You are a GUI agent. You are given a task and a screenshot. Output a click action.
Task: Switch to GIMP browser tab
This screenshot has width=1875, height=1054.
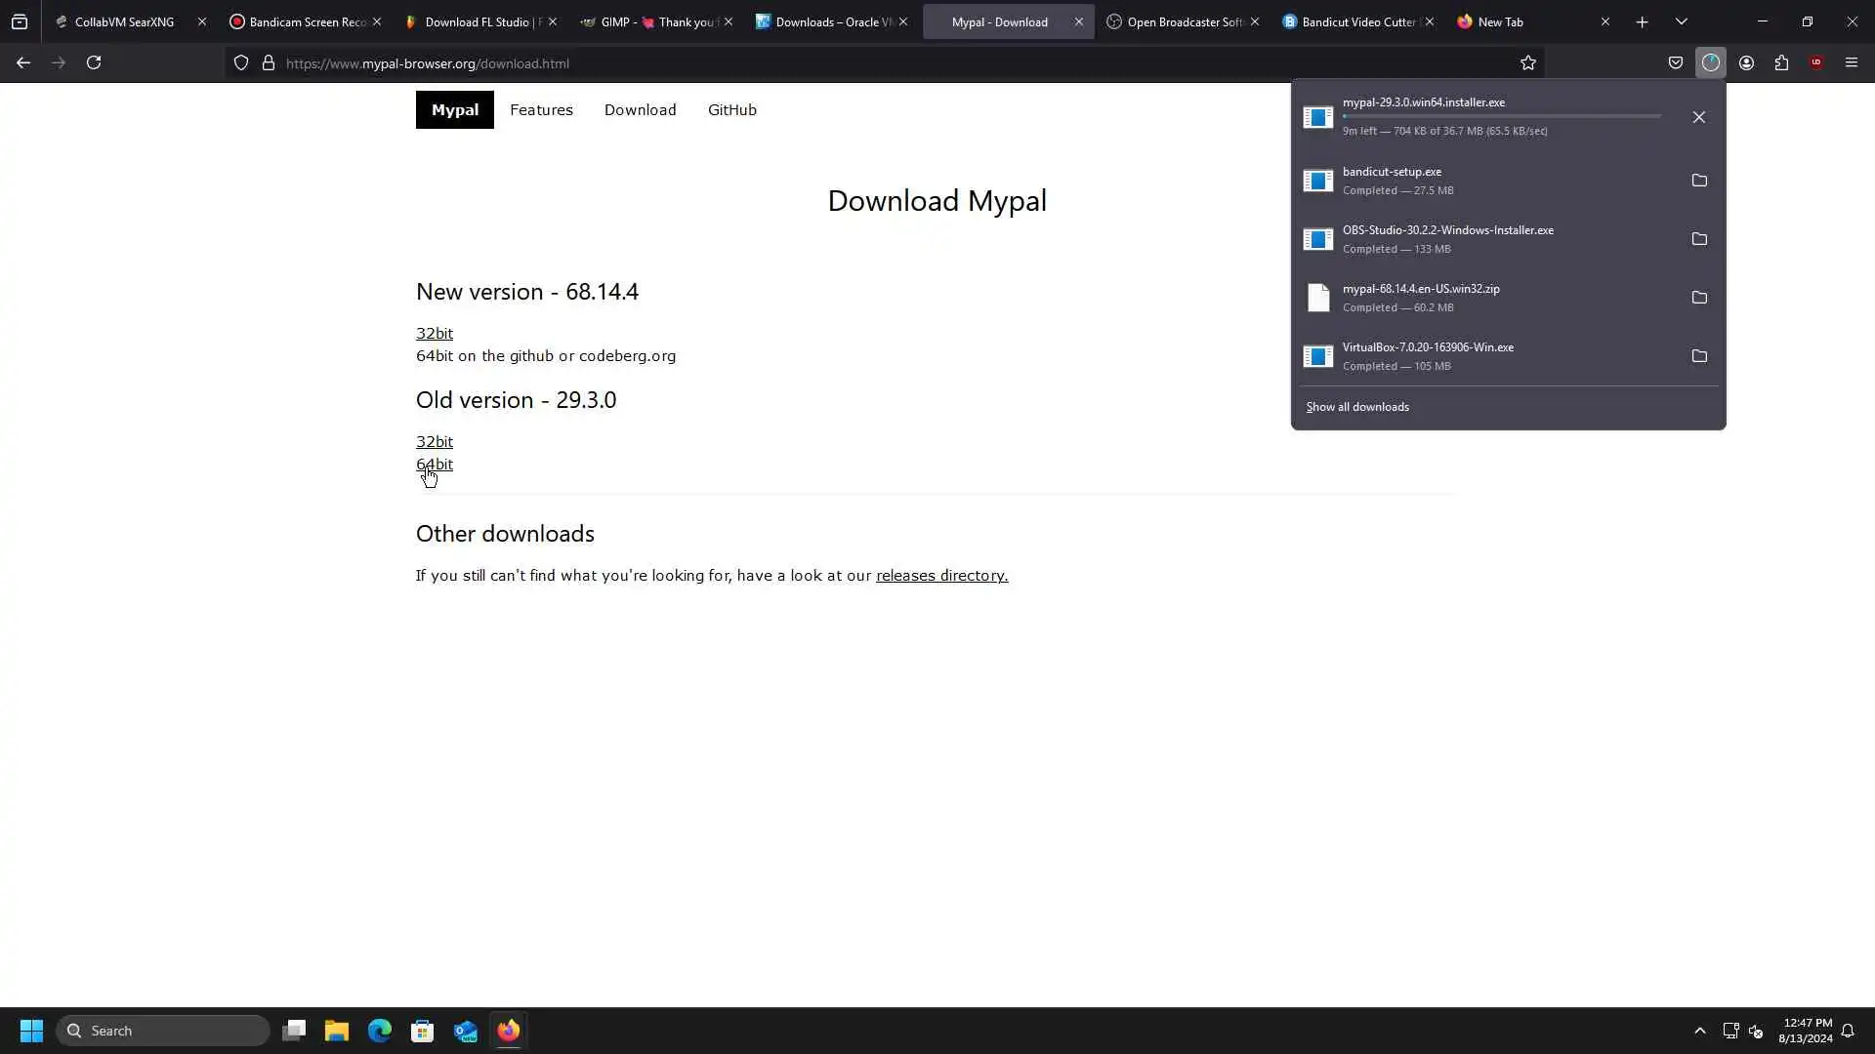point(649,21)
